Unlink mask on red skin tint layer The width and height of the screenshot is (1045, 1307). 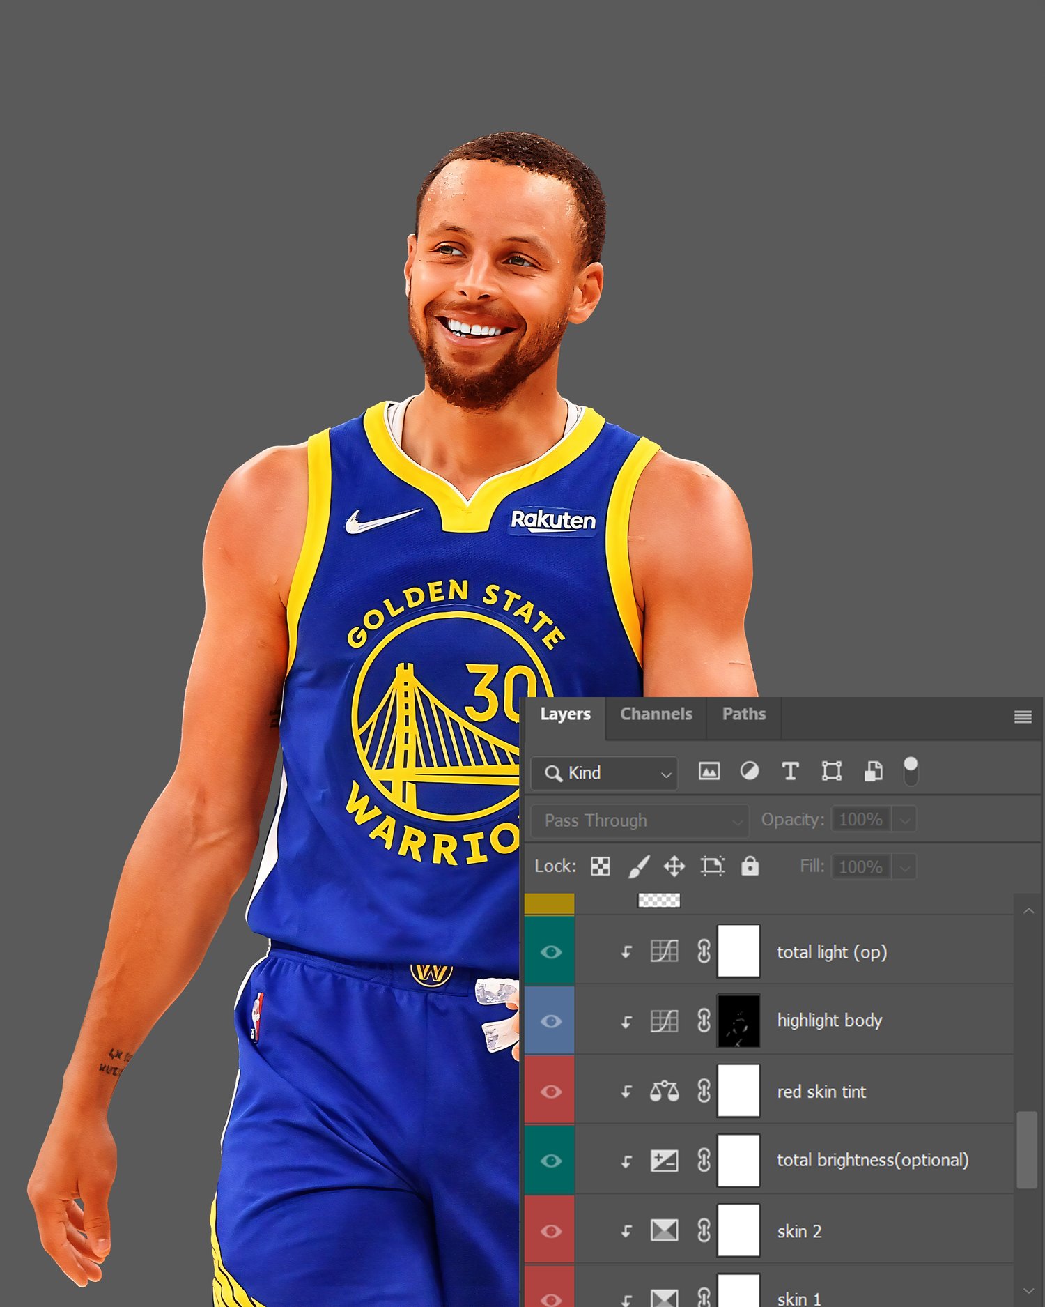coord(704,1091)
